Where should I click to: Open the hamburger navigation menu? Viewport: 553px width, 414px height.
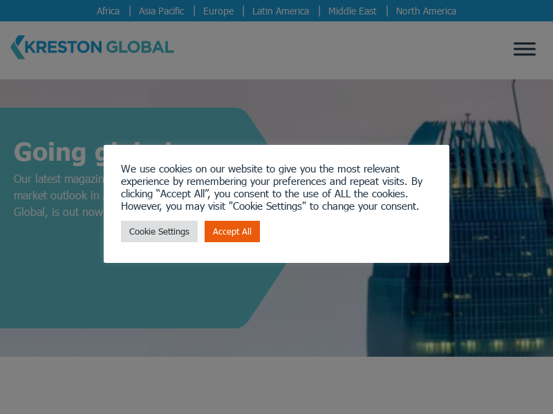(524, 49)
